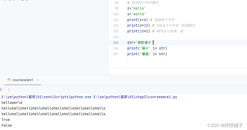Click line number 105 in the gutter
This screenshot has width=247, height=130.
pos(116,42)
